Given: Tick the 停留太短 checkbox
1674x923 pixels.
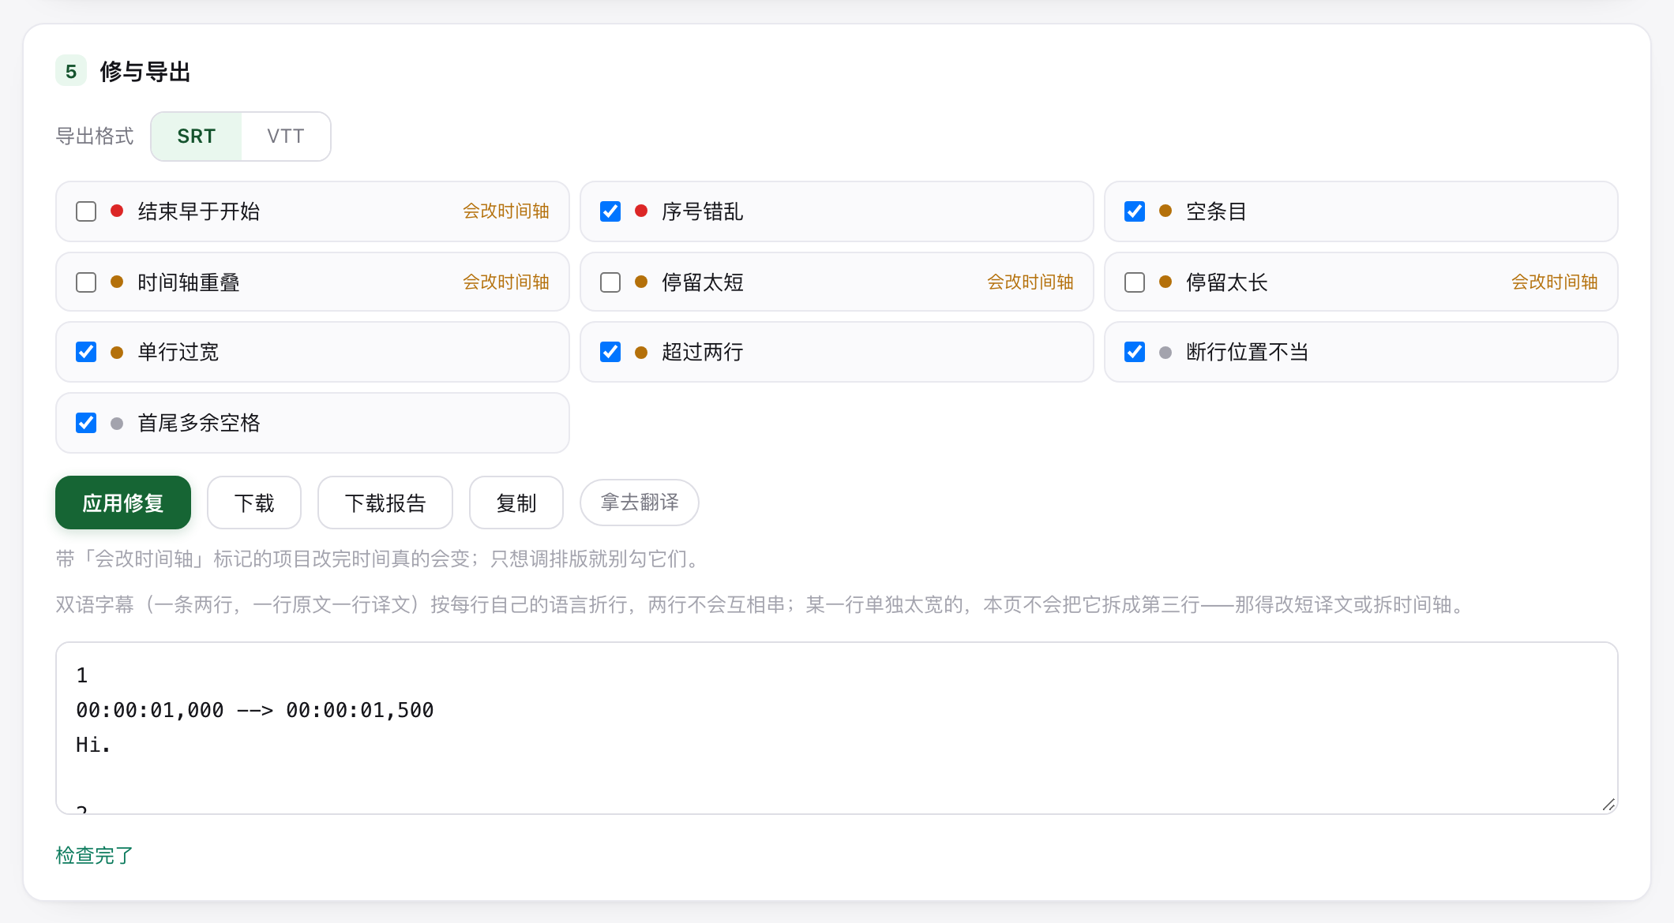Looking at the screenshot, I should (610, 282).
